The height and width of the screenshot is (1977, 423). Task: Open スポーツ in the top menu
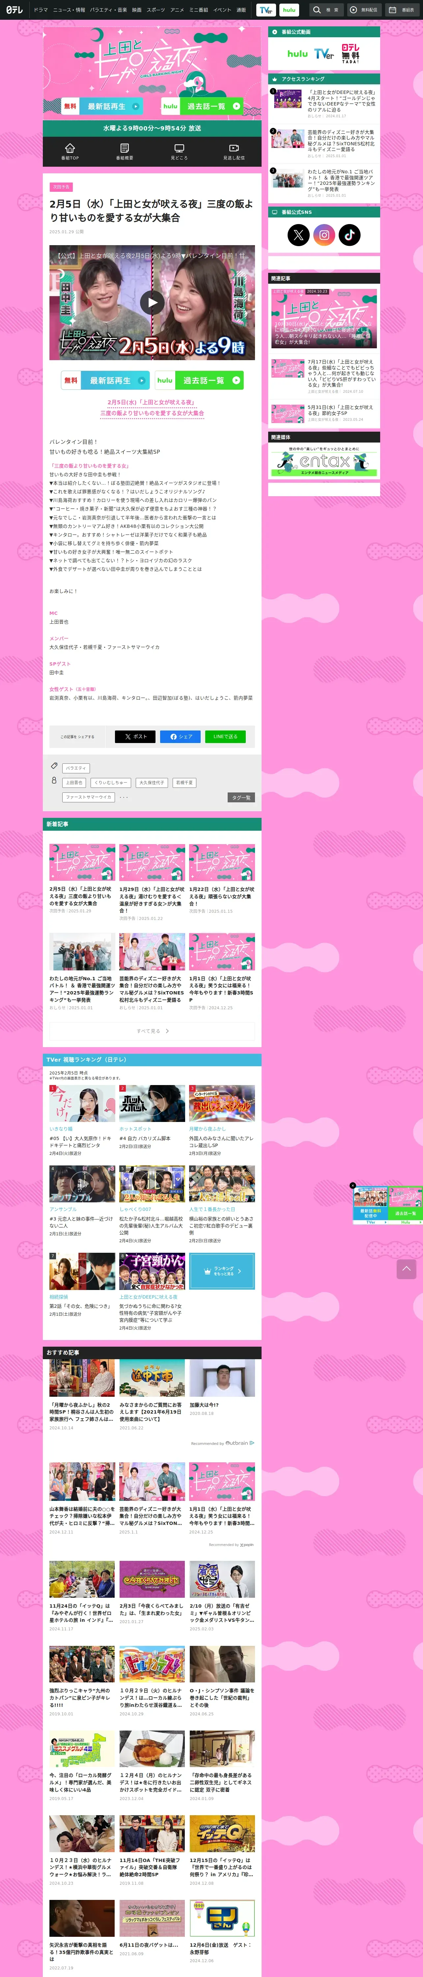click(156, 10)
